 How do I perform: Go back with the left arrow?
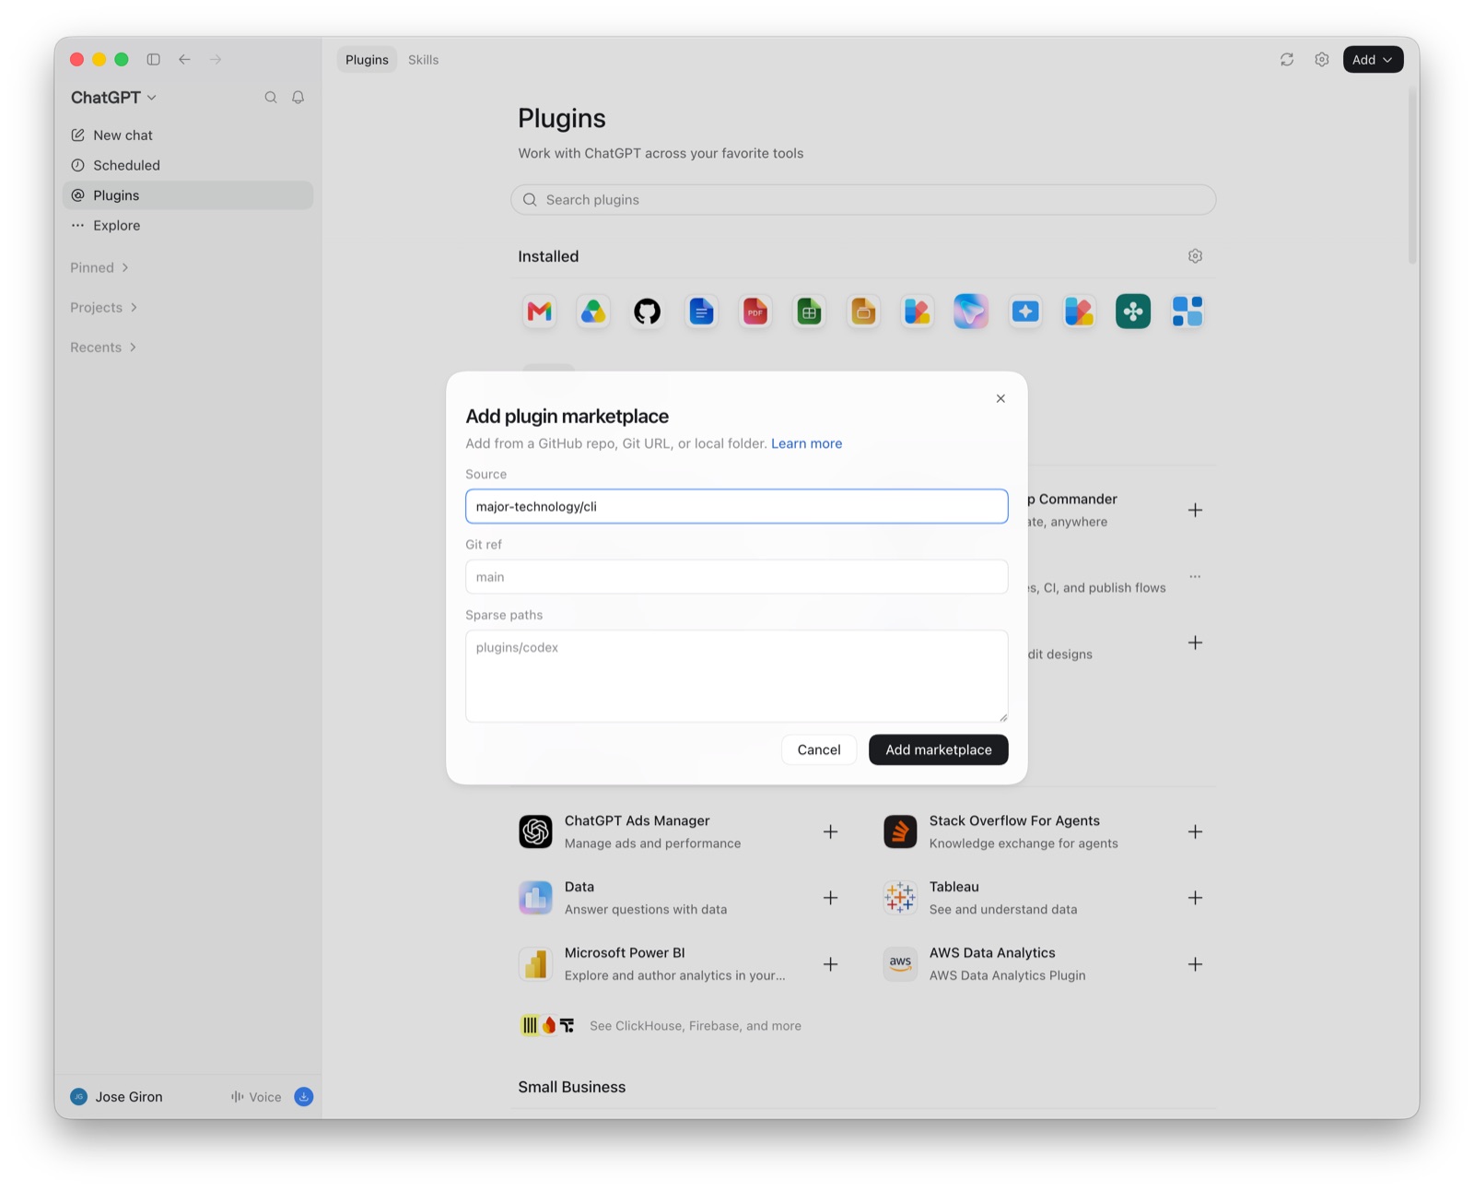(184, 60)
